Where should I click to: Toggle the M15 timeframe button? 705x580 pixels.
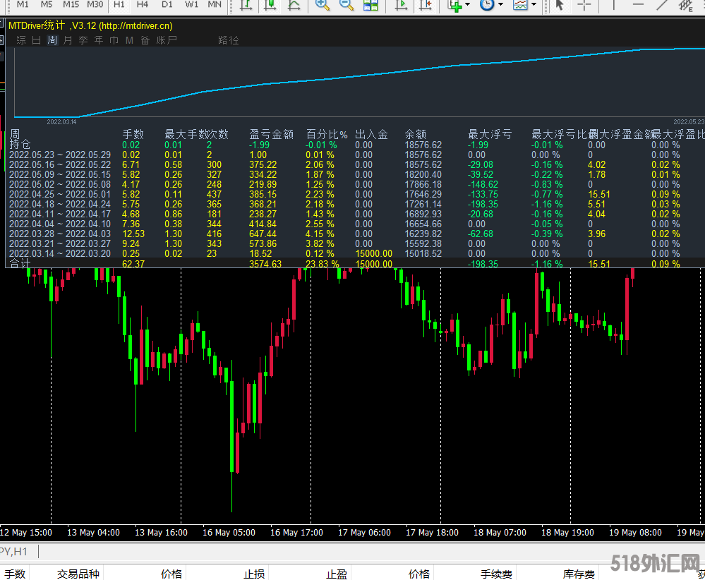pyautogui.click(x=71, y=4)
